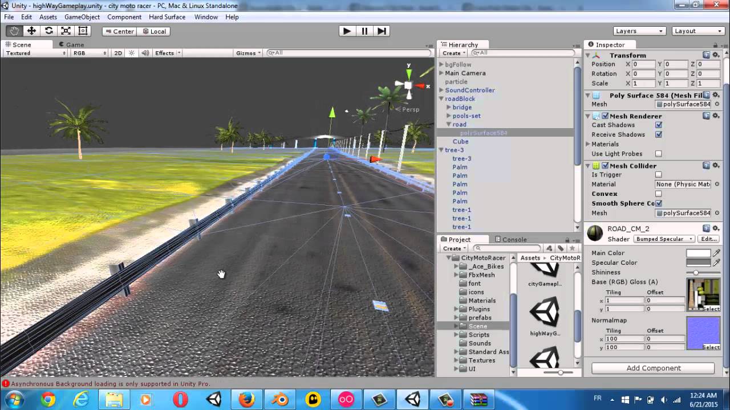Open Transform component gear menu
This screenshot has width=730, height=410.
click(x=716, y=55)
